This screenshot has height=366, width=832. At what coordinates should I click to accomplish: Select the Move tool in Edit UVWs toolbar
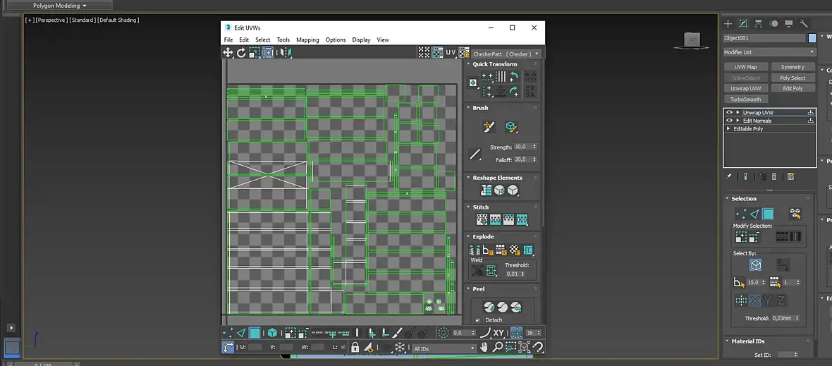228,53
